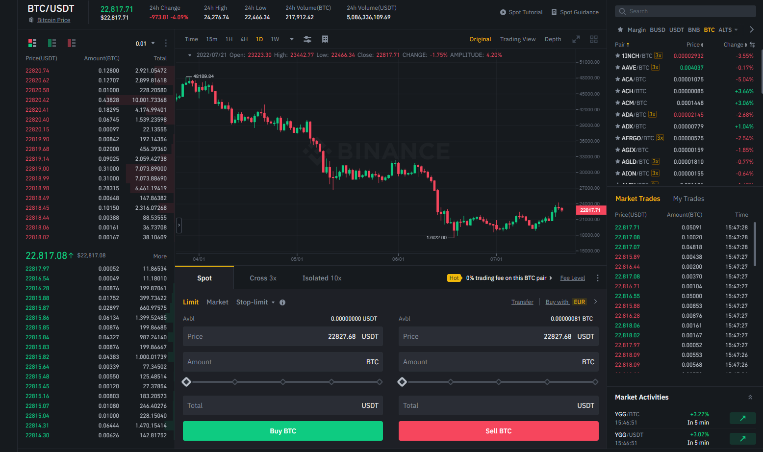
Task: Show the combined buy and sell order book view
Action: pyautogui.click(x=32, y=43)
